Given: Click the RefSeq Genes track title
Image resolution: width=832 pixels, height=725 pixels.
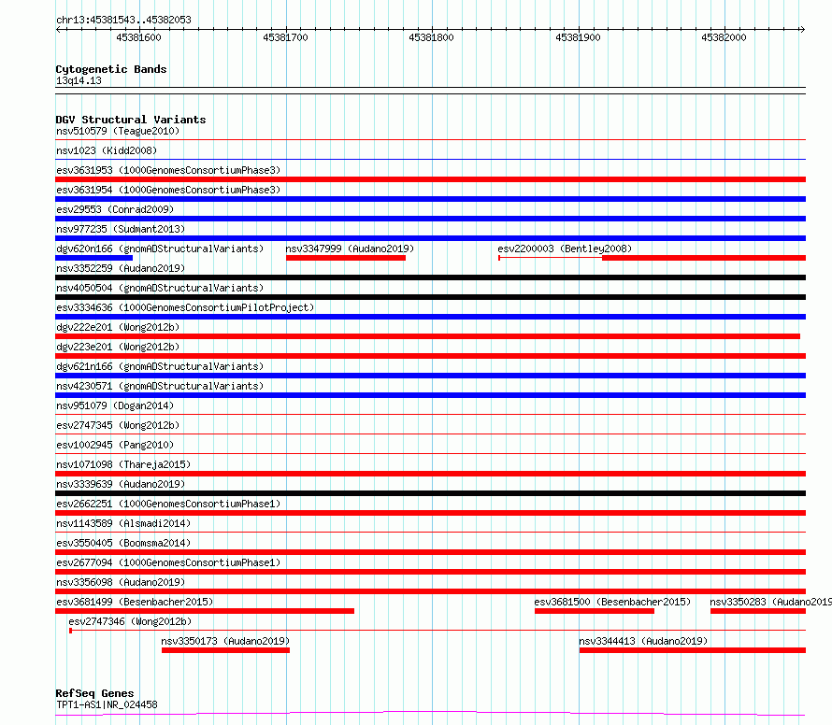Looking at the screenshot, I should coord(95,694).
